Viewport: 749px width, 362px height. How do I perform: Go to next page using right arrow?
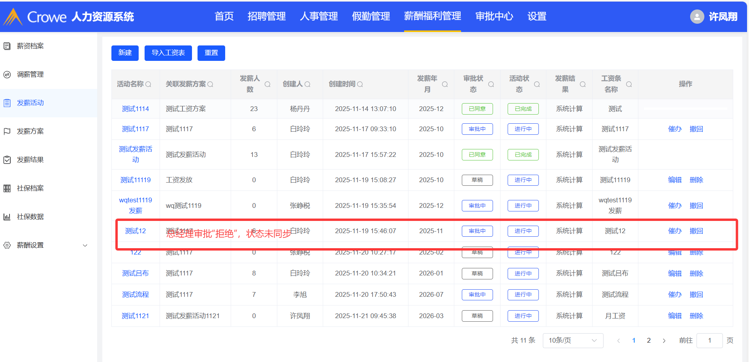664,341
